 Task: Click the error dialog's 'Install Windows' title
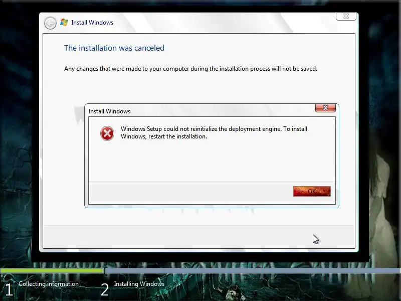[109, 111]
